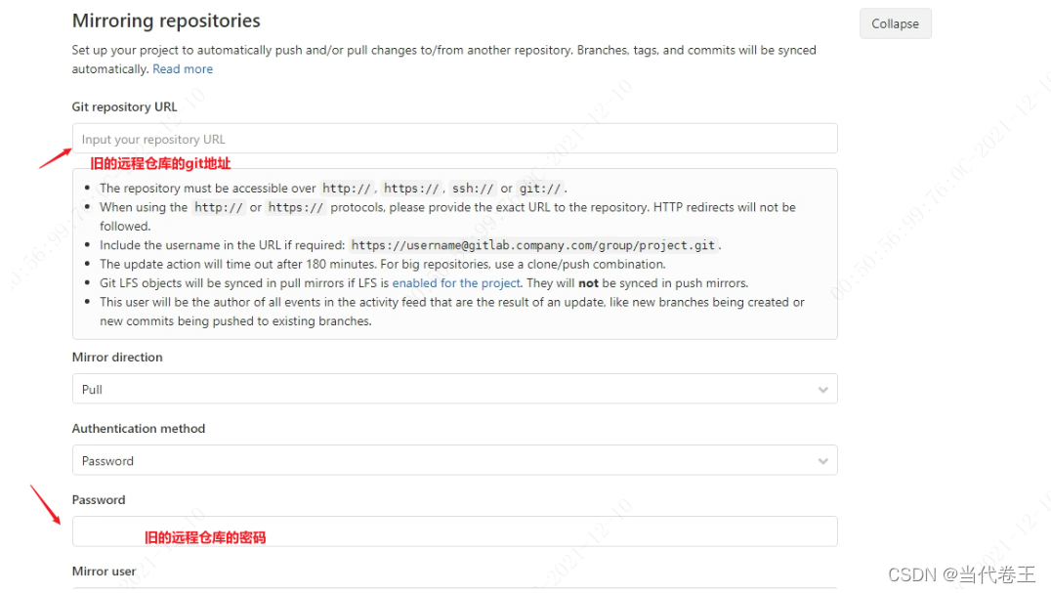The width and height of the screenshot is (1051, 593).
Task: Click the Collapse button
Action: tap(895, 23)
